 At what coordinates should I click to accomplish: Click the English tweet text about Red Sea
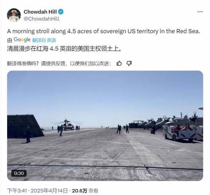pos(103,31)
